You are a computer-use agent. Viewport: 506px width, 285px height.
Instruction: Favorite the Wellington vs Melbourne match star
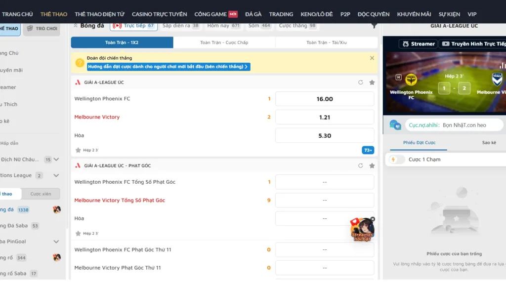[x=78, y=150]
